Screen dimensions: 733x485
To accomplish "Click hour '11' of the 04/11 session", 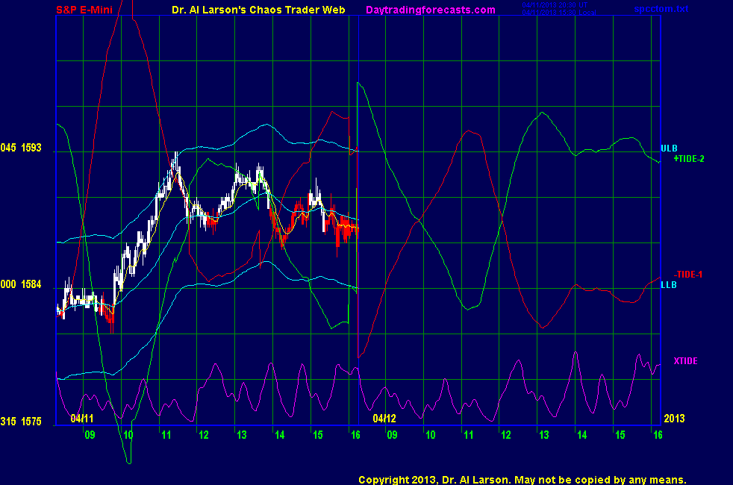I will [x=166, y=435].
